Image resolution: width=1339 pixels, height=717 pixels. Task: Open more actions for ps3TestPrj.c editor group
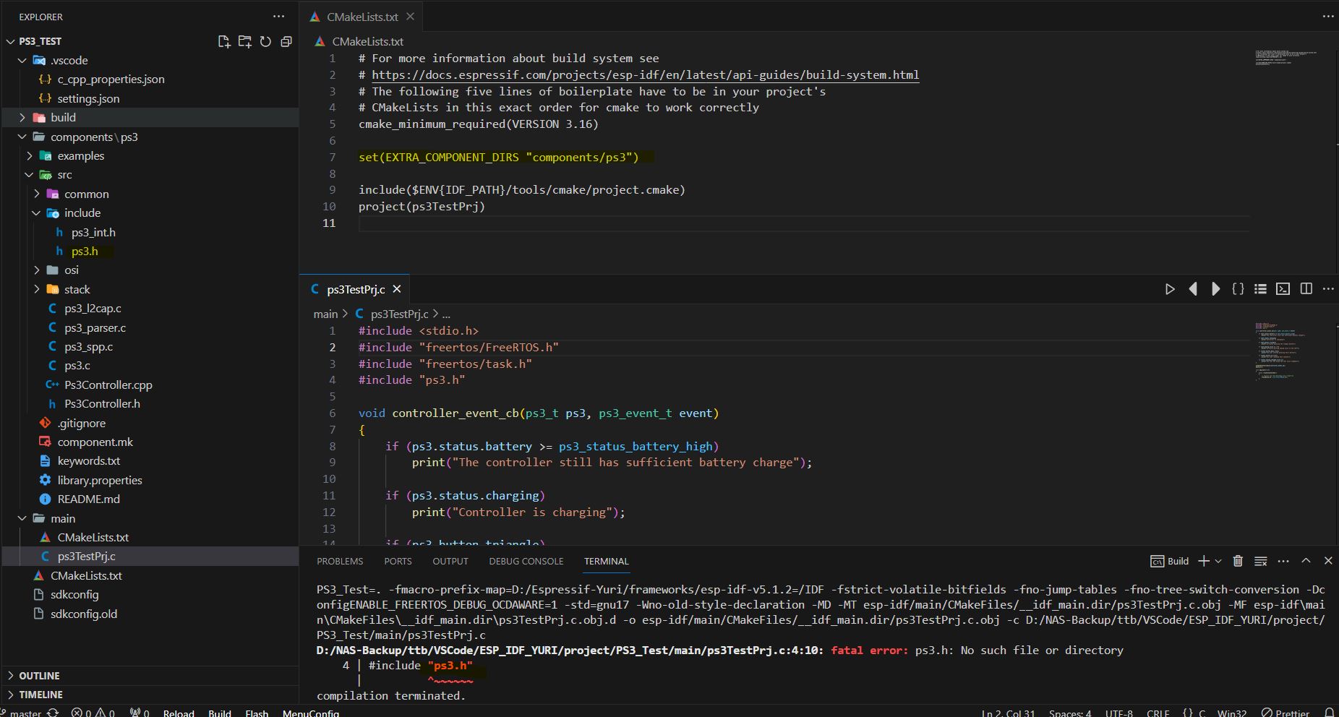[x=1328, y=289]
